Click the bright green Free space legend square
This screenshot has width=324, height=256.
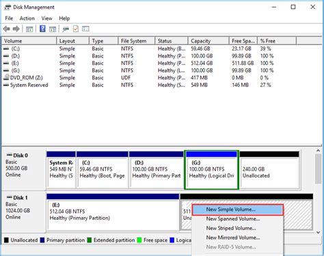point(139,240)
